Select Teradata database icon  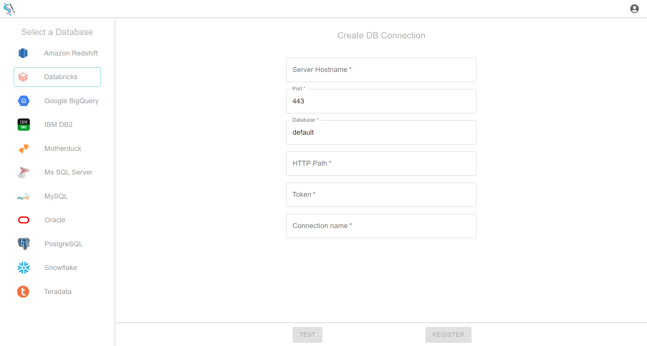23,291
